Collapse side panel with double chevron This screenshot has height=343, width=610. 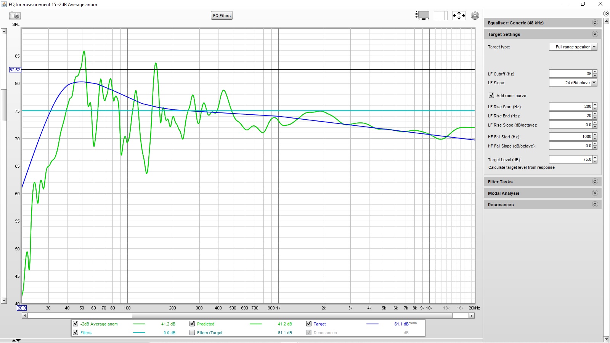click(606, 13)
